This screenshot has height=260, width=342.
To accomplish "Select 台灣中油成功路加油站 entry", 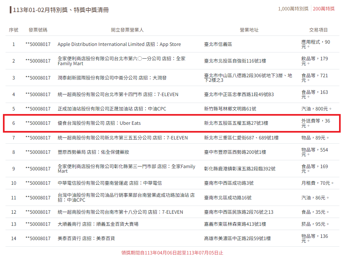I will click(x=126, y=197).
